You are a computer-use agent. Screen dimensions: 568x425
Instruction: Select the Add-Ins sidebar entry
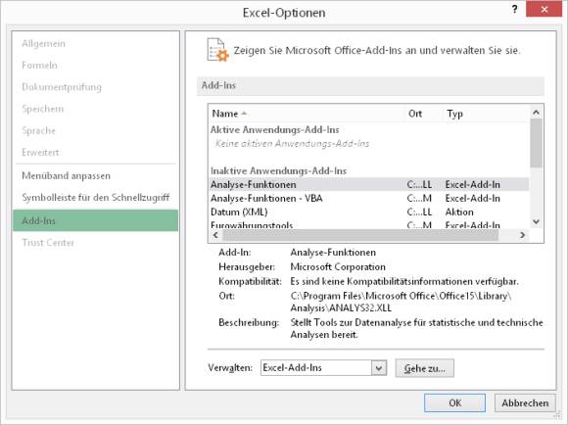96,220
